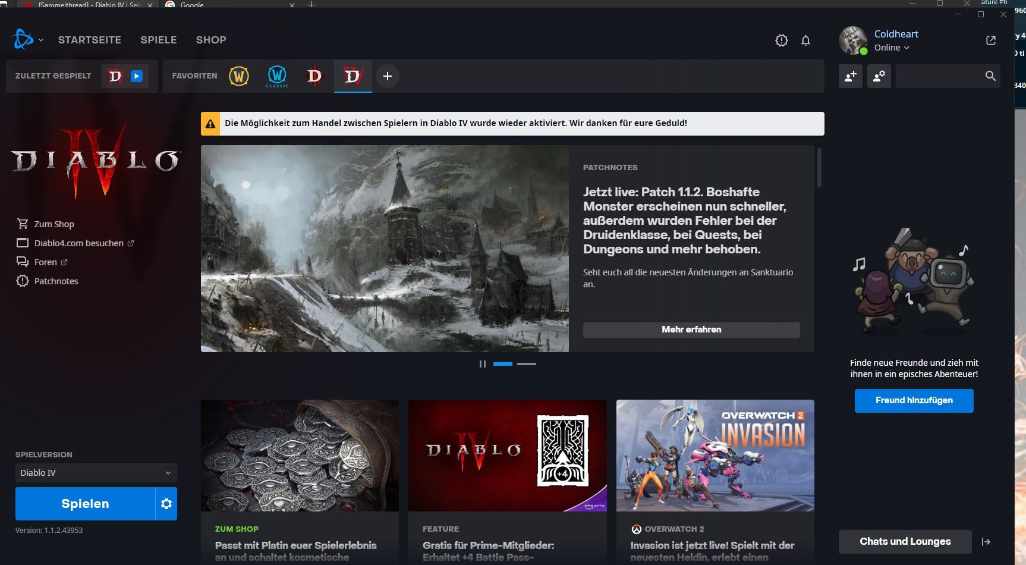Viewport: 1026px width, 565px height.
Task: Collapse the friends sidebar arrow
Action: click(x=986, y=542)
